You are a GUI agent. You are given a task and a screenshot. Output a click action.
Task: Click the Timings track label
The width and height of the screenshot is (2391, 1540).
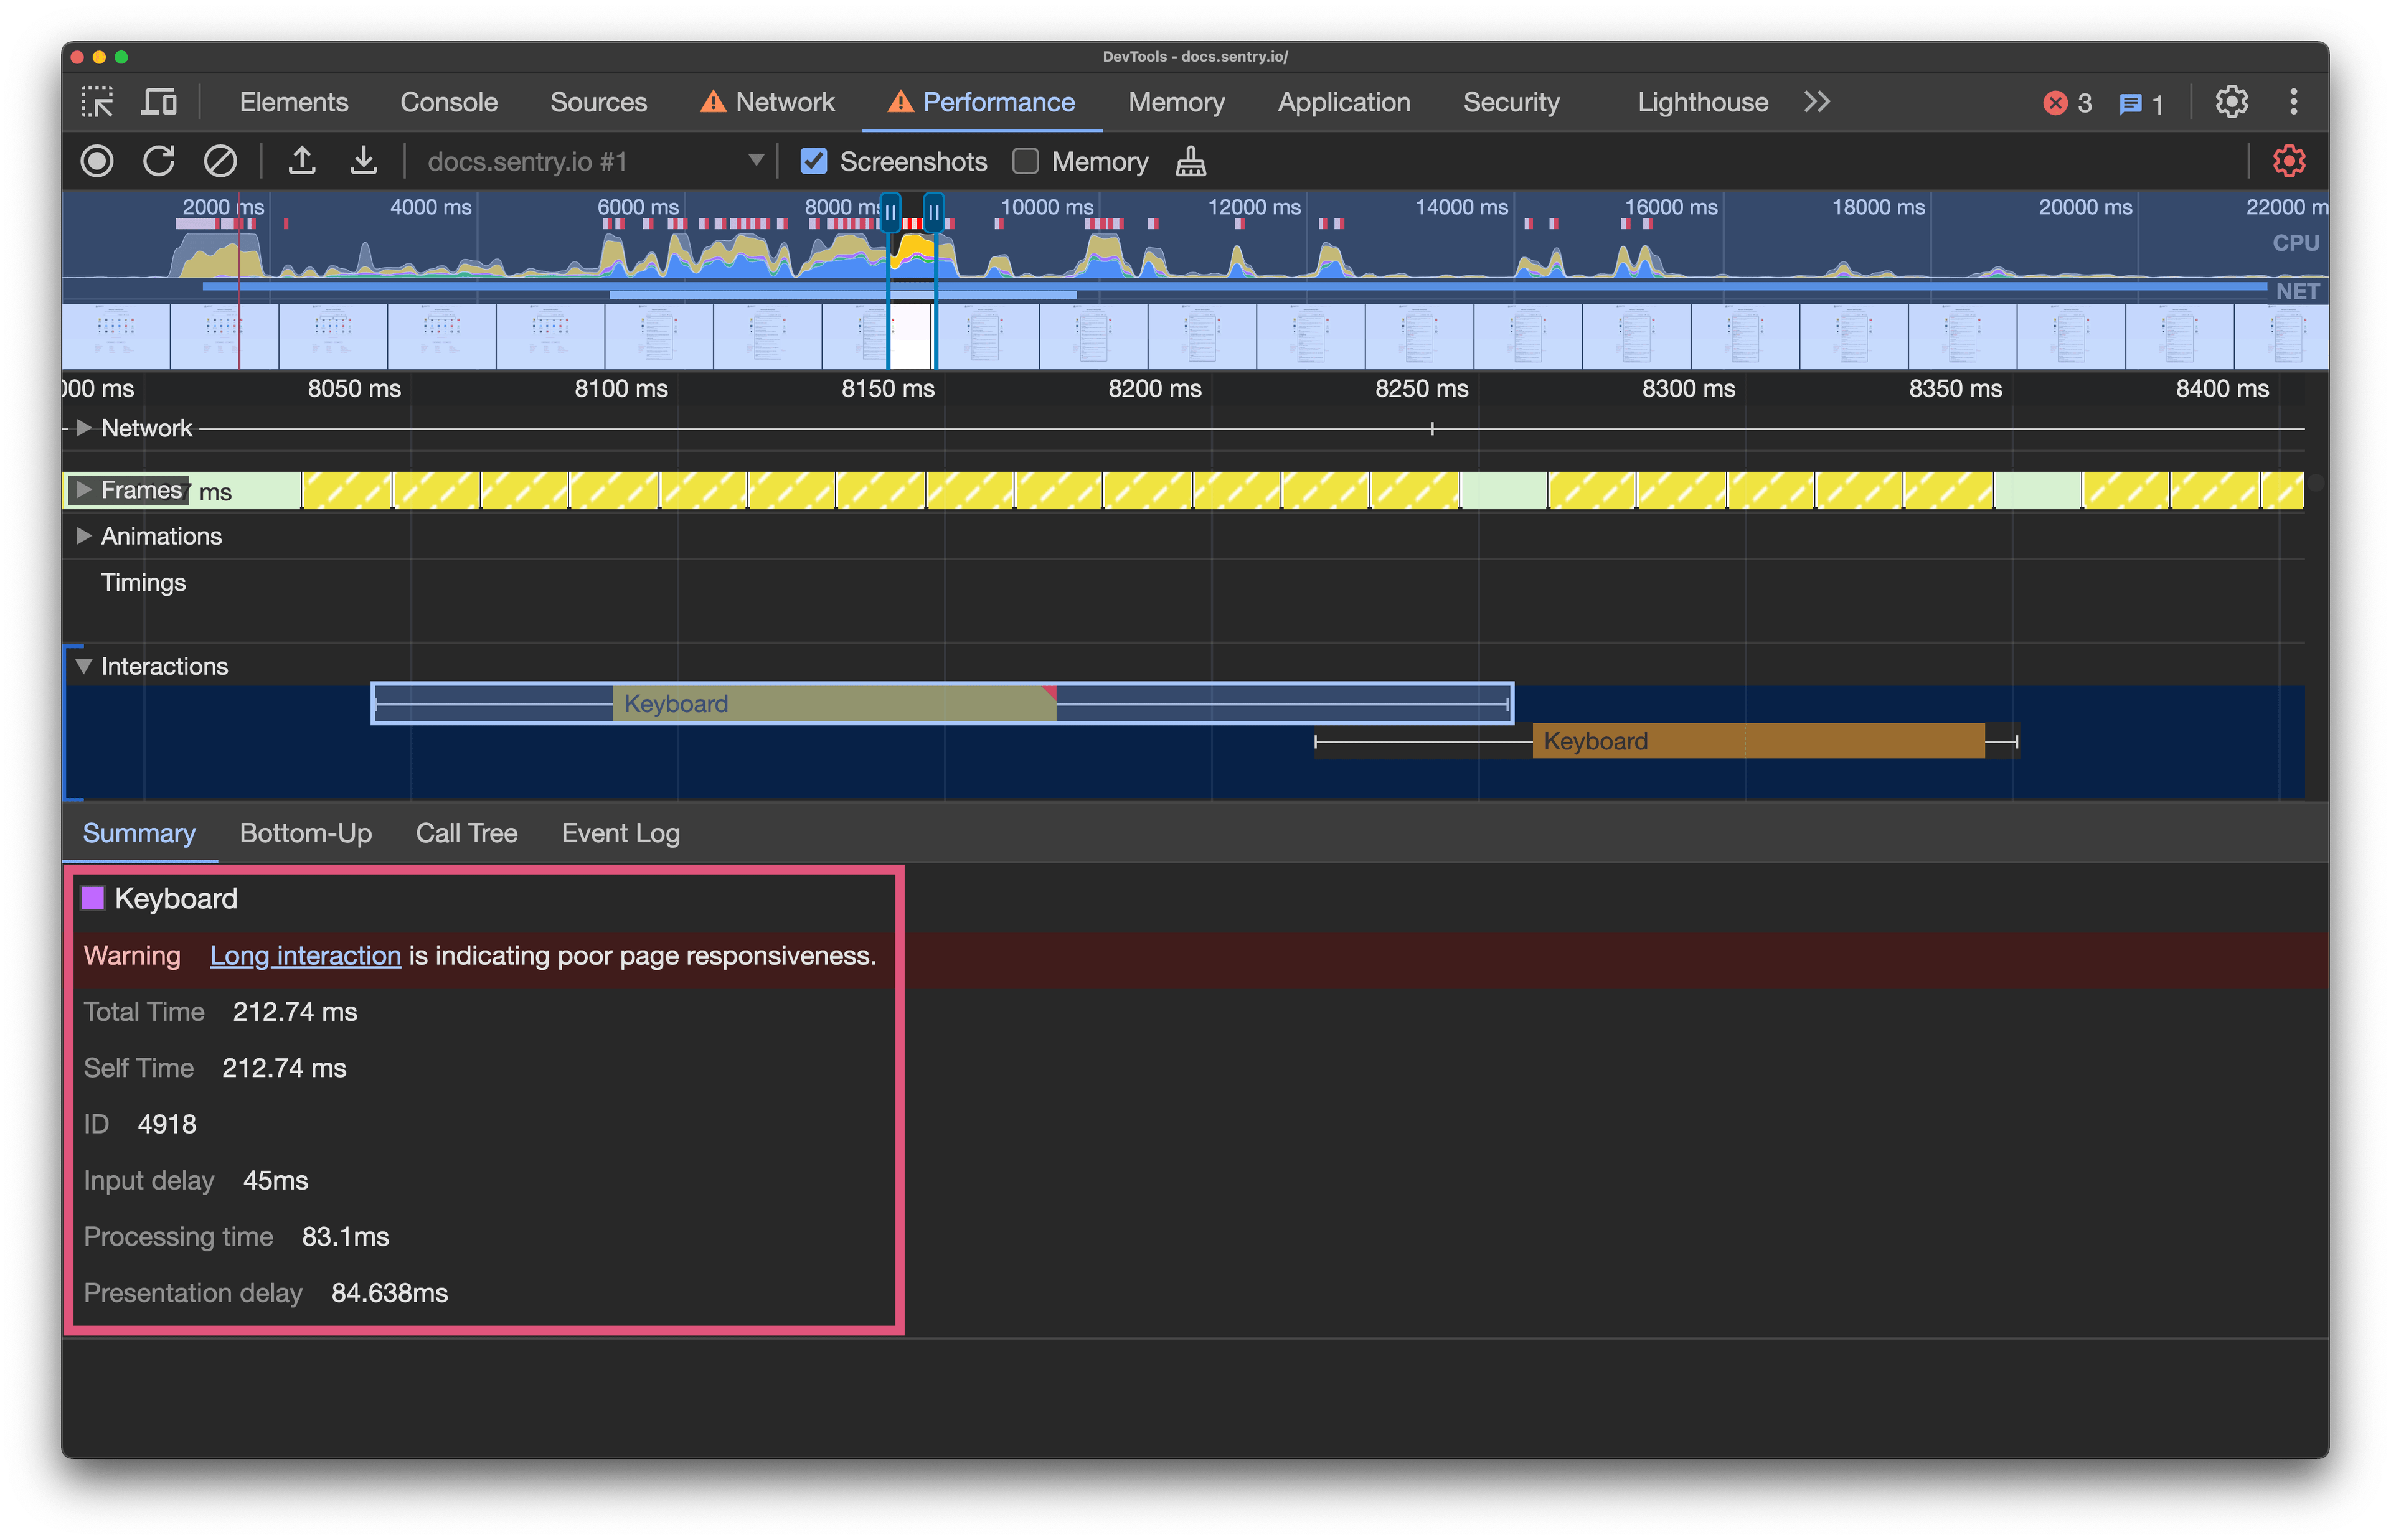pos(143,582)
